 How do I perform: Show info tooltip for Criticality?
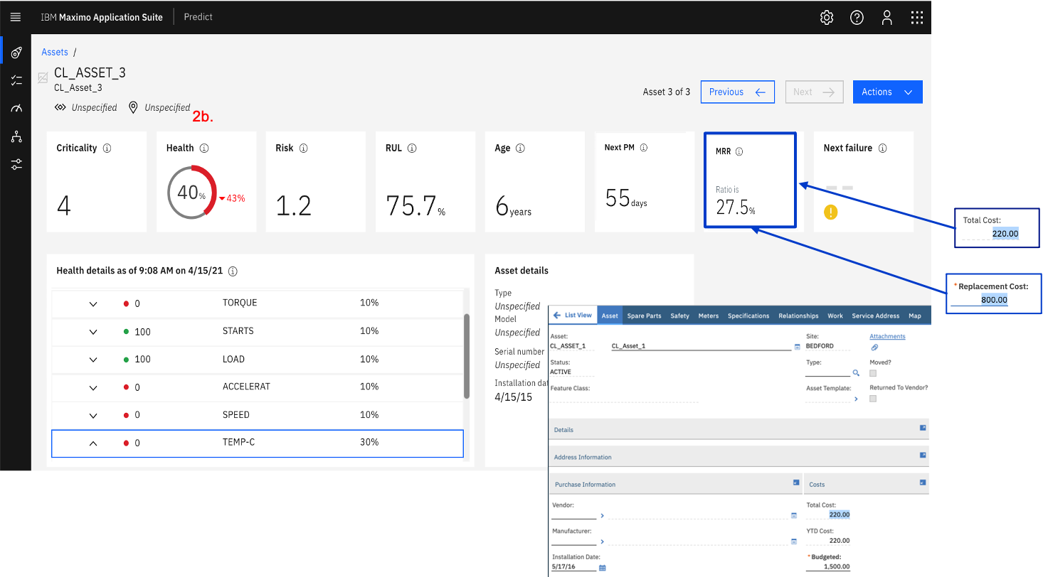(x=107, y=149)
